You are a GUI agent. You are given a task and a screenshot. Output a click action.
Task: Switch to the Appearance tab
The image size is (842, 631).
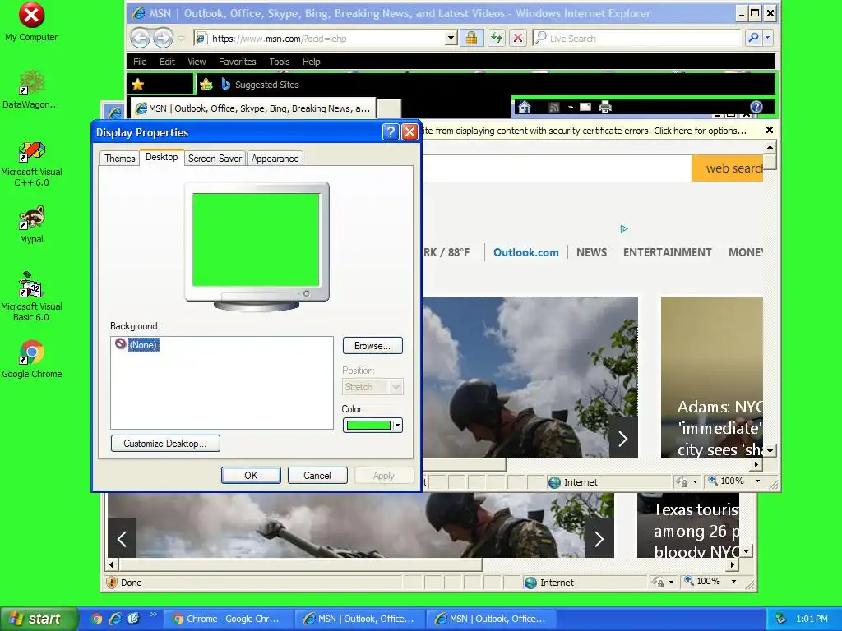tap(275, 159)
